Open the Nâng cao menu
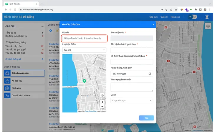The width and height of the screenshot is (215, 134). [x=175, y=17]
